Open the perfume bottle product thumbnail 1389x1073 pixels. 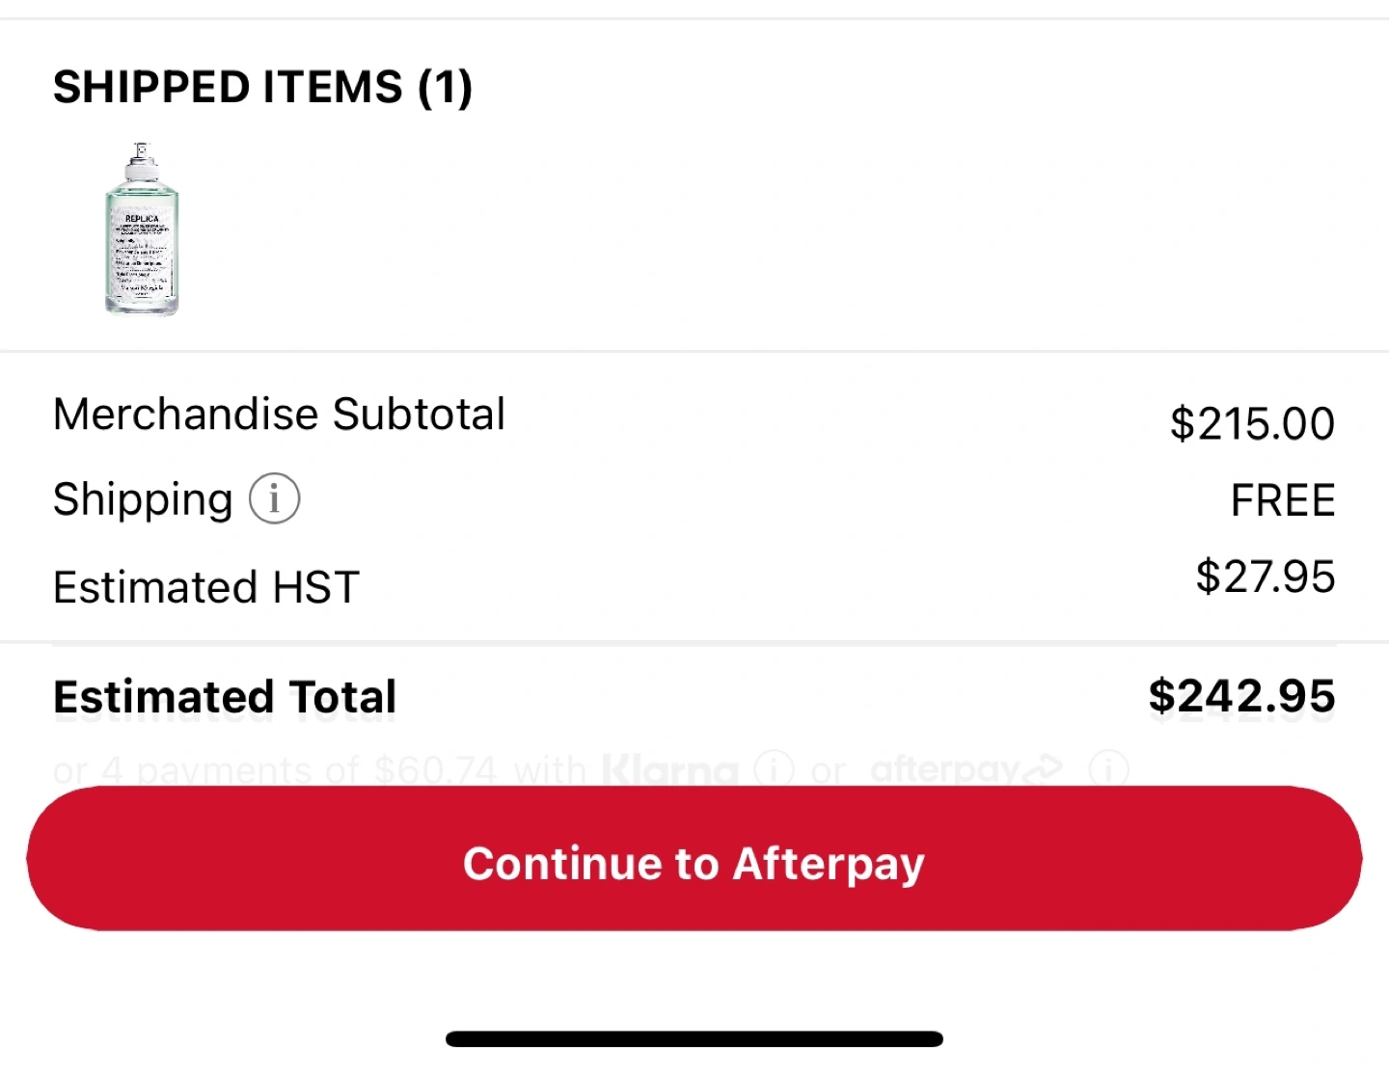(142, 229)
